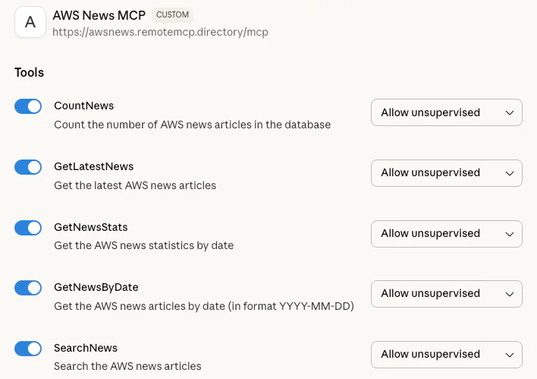Click the CUSTOM badge label
Screen dimensions: 537x379
172,14
